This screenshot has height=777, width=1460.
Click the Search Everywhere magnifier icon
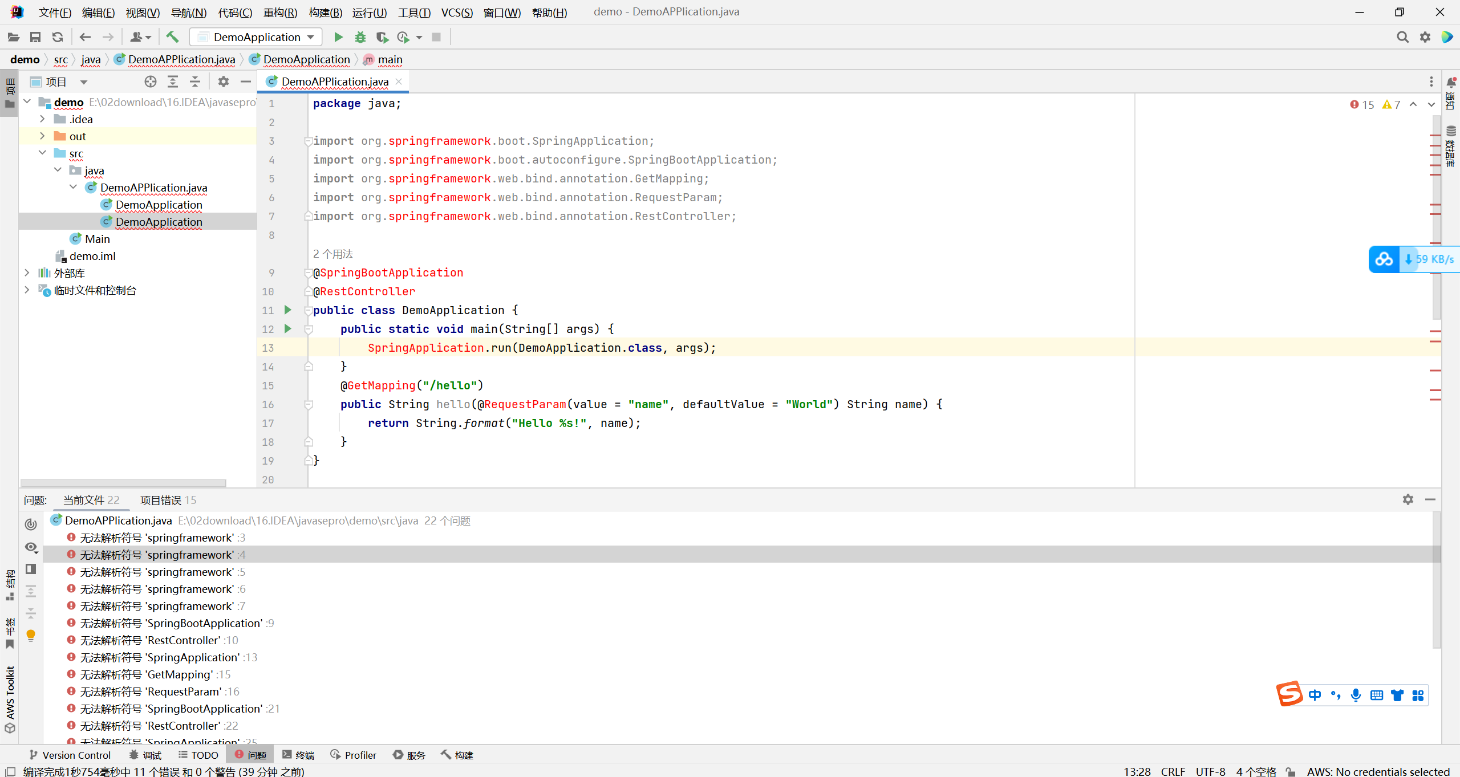coord(1402,37)
